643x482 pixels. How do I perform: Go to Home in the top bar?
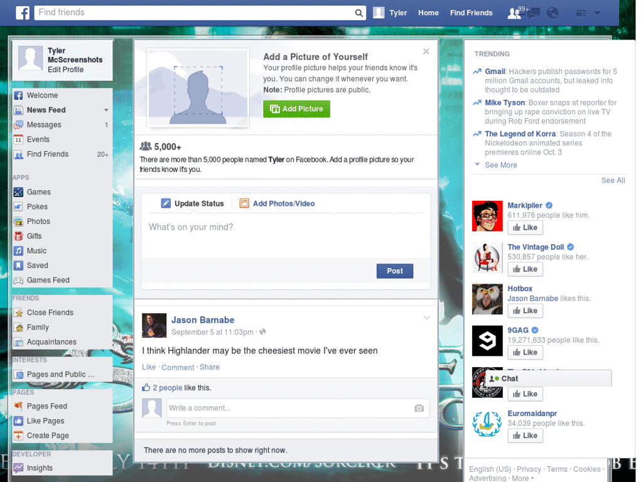(x=428, y=13)
